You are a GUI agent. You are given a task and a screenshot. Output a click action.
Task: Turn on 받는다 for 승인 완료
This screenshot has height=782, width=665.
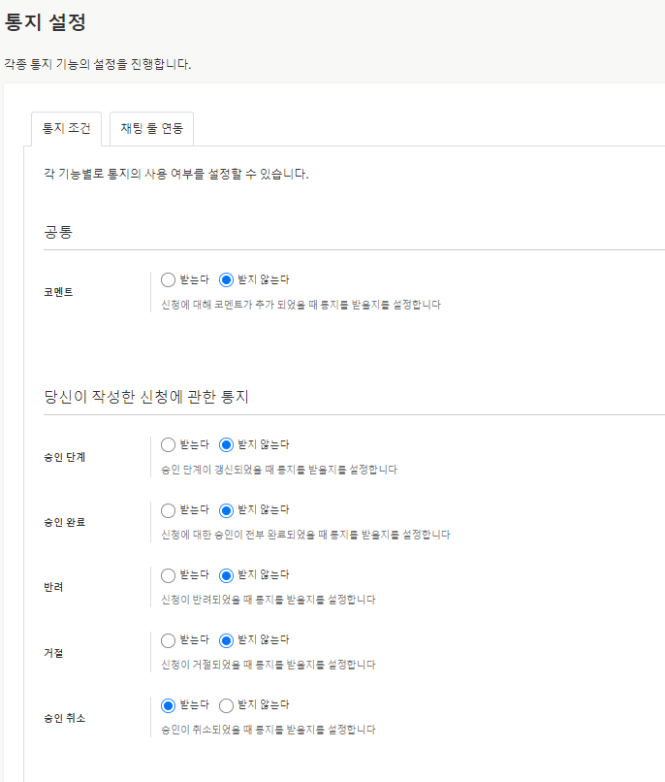[x=169, y=509]
